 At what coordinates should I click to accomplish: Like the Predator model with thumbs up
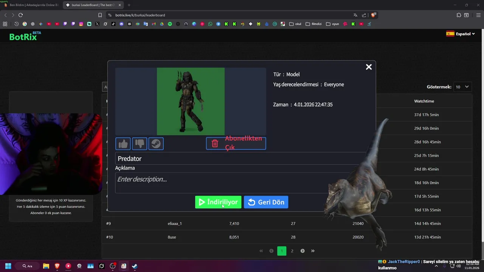(123, 144)
